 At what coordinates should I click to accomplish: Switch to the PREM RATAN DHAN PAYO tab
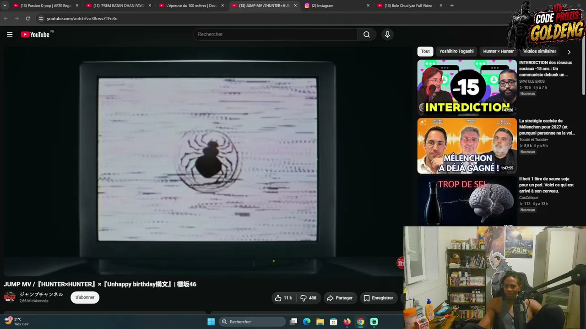pyautogui.click(x=119, y=5)
